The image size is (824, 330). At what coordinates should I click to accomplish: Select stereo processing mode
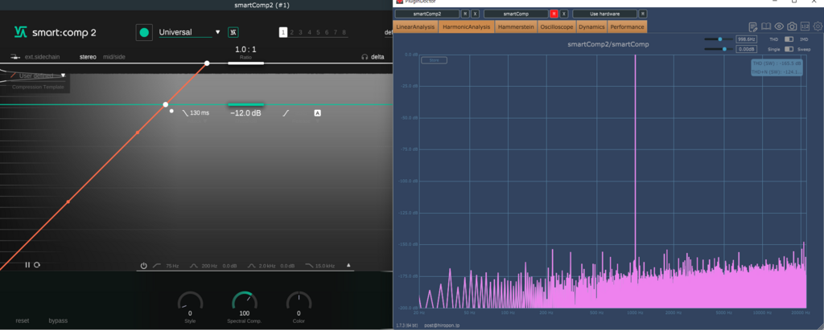tap(89, 57)
